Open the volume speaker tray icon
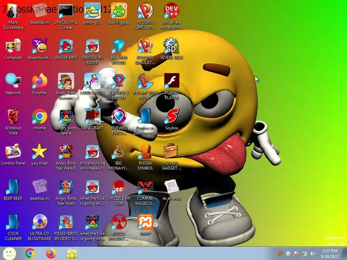 click(313, 254)
